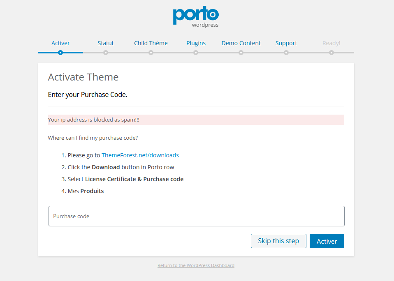Screen dimensions: 394x281
Task: Click the progress dot under Statut
Action: coord(106,53)
